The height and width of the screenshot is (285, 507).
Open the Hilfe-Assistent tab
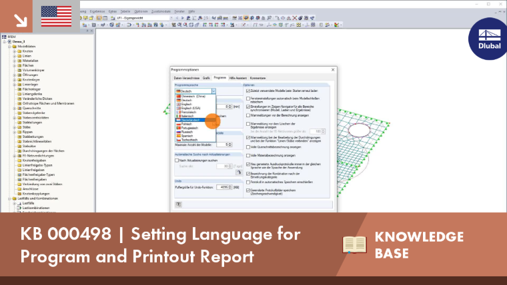[x=238, y=78]
